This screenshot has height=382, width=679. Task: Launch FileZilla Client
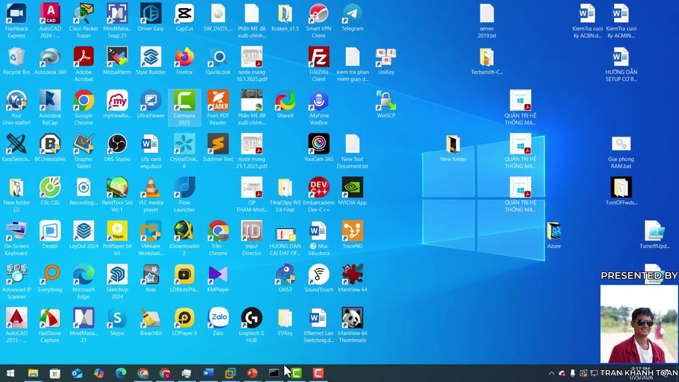pos(319,65)
